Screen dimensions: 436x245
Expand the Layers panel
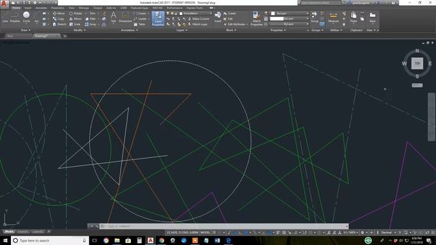click(x=182, y=30)
